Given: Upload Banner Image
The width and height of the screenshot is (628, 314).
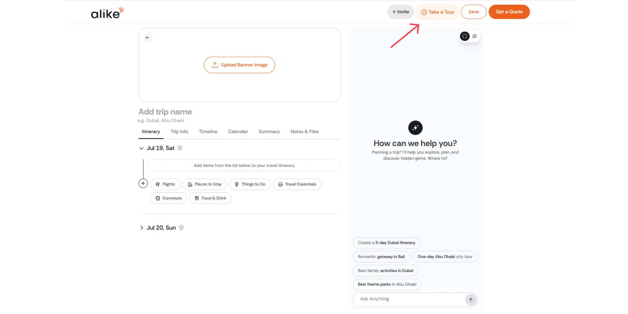Looking at the screenshot, I should tap(239, 65).
